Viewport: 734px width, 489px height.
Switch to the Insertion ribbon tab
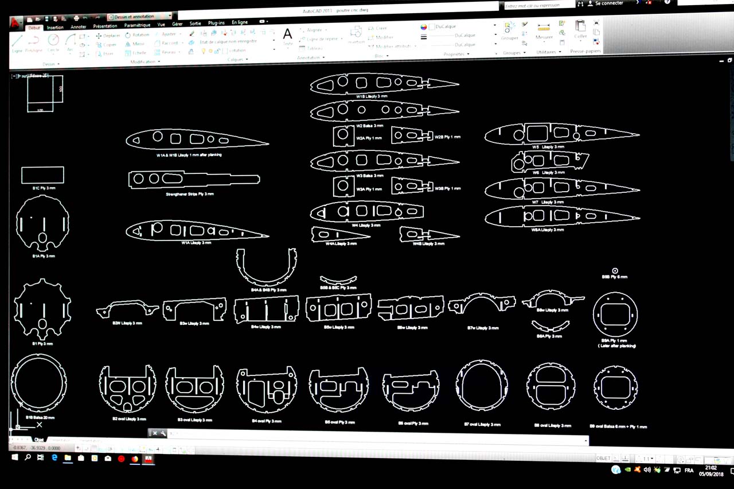55,27
